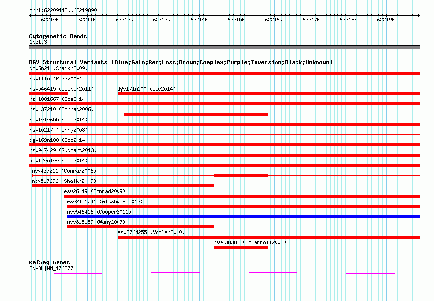The image size is (434, 301).
Task: Click the 62215k ruler tick label
Action: (x=236, y=20)
